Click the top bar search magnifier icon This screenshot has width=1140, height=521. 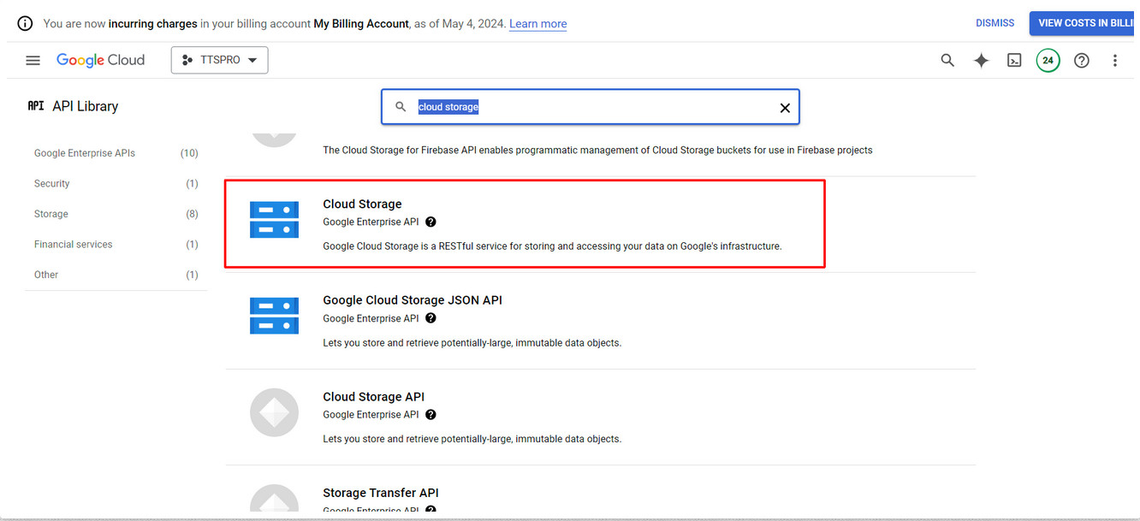[947, 60]
